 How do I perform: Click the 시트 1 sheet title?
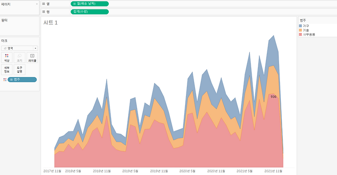(x=50, y=22)
